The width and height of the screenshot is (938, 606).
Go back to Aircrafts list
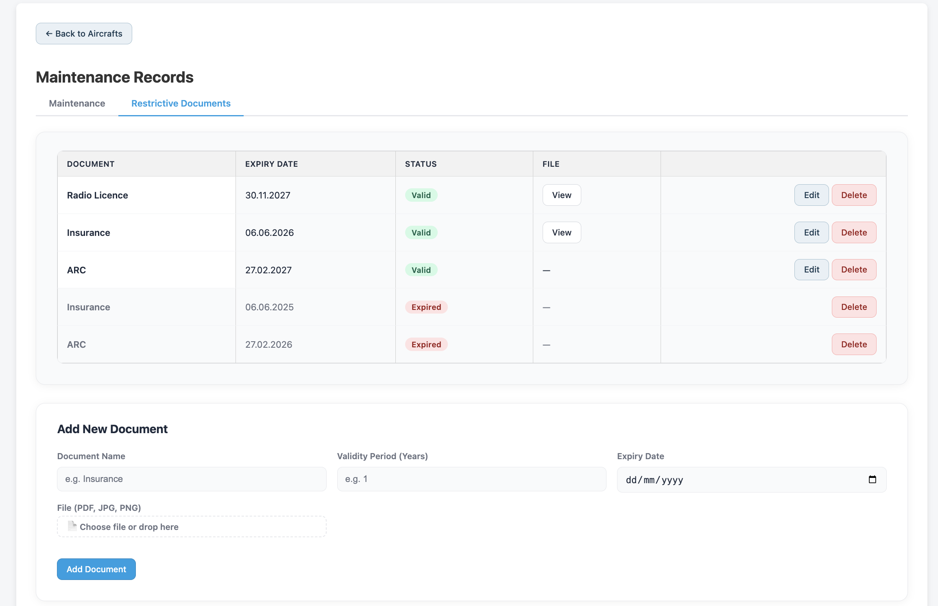coord(84,33)
